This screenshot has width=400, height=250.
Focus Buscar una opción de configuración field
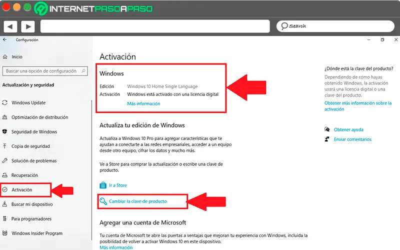coord(45,71)
